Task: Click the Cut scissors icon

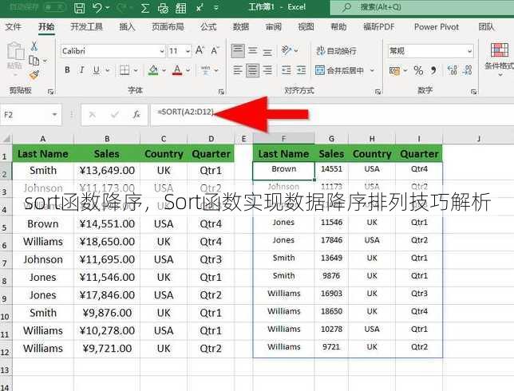Action: 34,46
